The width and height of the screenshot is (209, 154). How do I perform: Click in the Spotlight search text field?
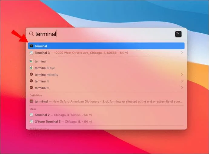(104, 34)
